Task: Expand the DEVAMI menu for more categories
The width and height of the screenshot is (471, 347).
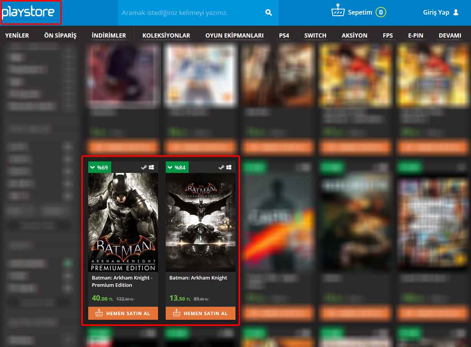Action: click(x=450, y=35)
